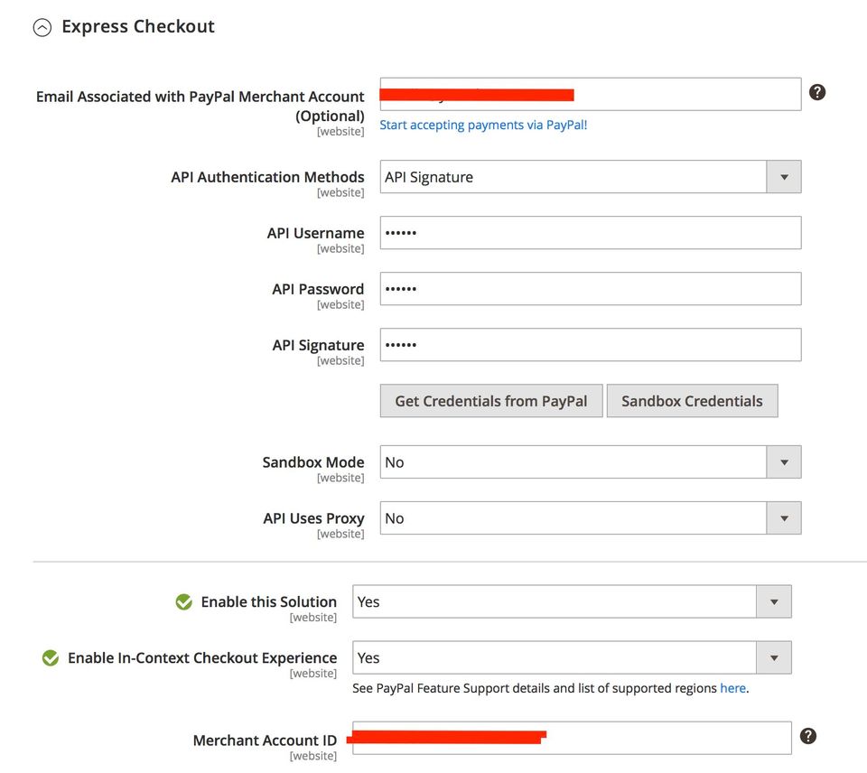This screenshot has width=867, height=773.
Task: Open the Sandbox Mode dropdown
Action: [x=591, y=462]
